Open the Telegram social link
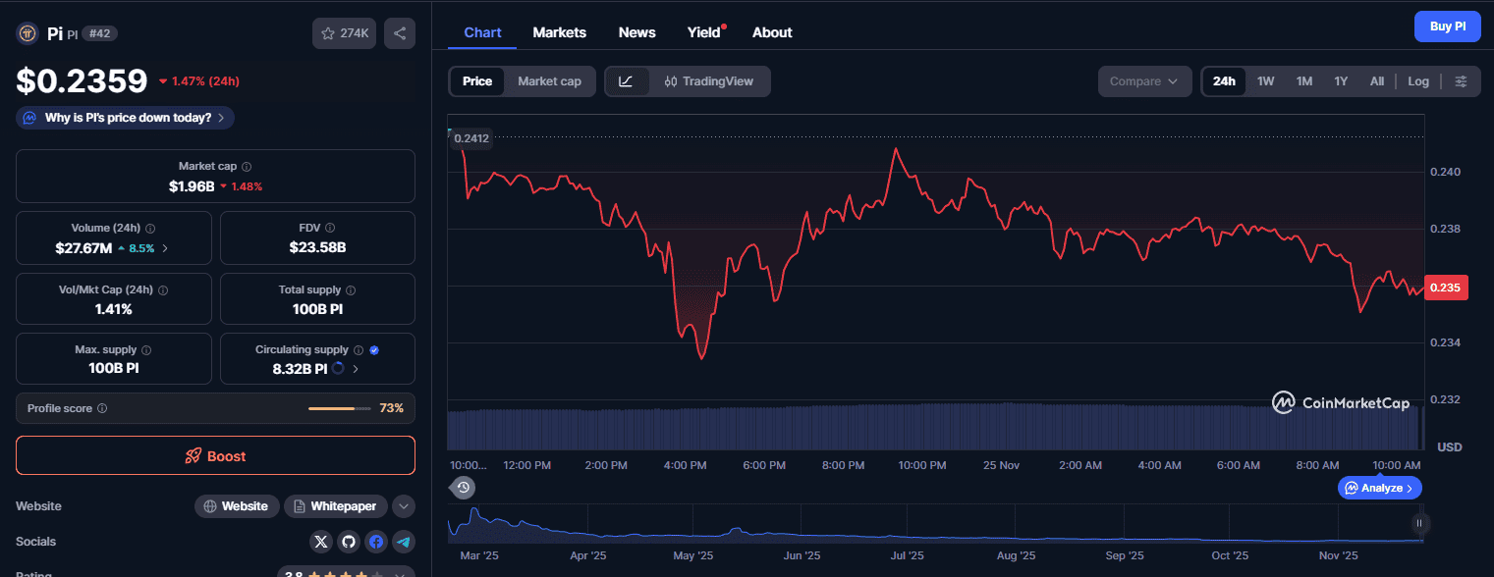This screenshot has height=577, width=1494. click(403, 542)
